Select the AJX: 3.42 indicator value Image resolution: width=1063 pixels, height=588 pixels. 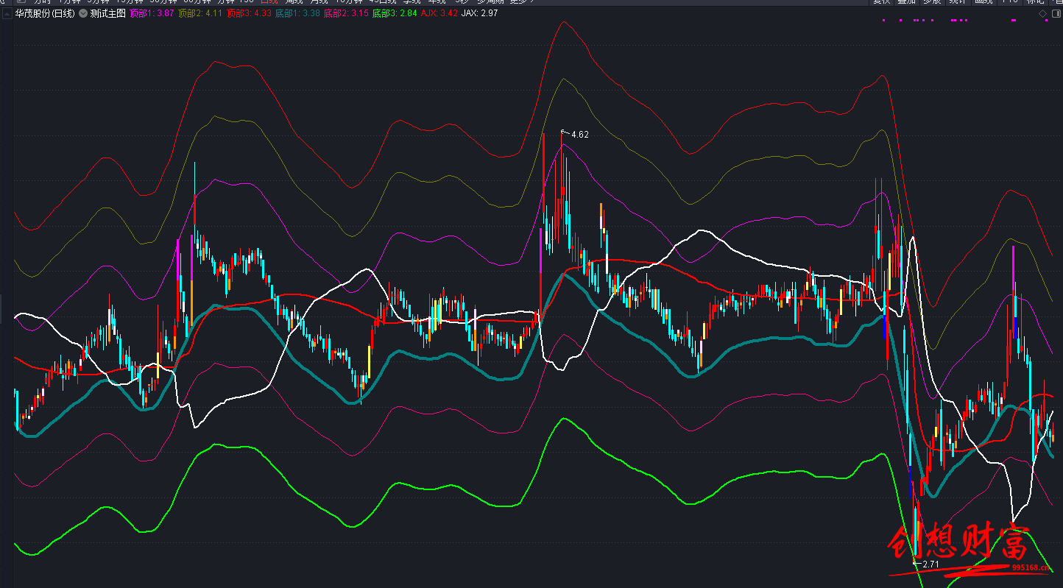[439, 13]
